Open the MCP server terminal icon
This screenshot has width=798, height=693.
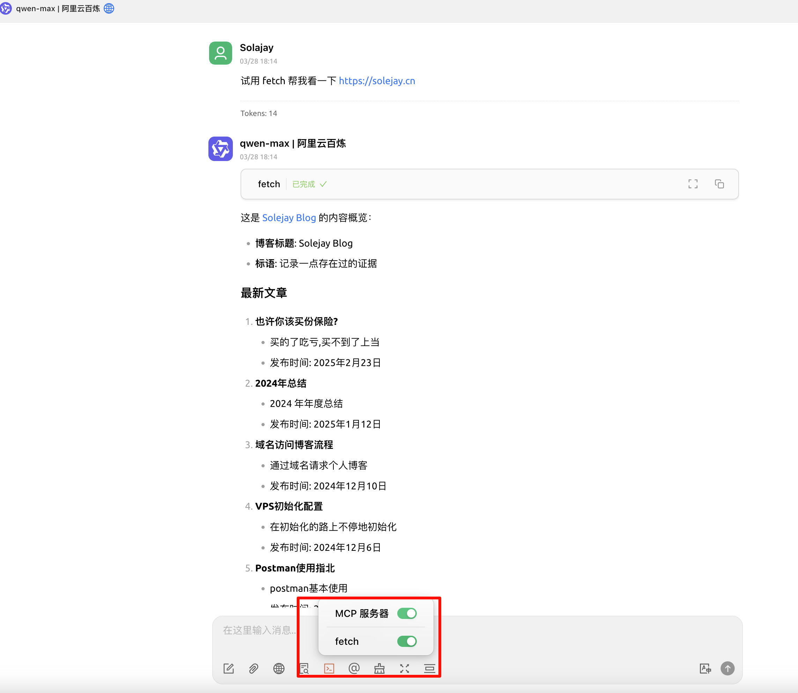(x=329, y=668)
